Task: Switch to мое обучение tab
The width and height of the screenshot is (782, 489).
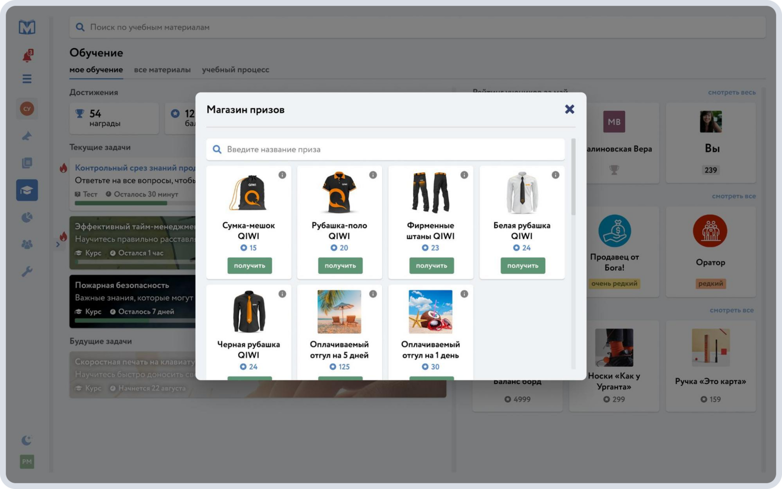Action: (96, 70)
